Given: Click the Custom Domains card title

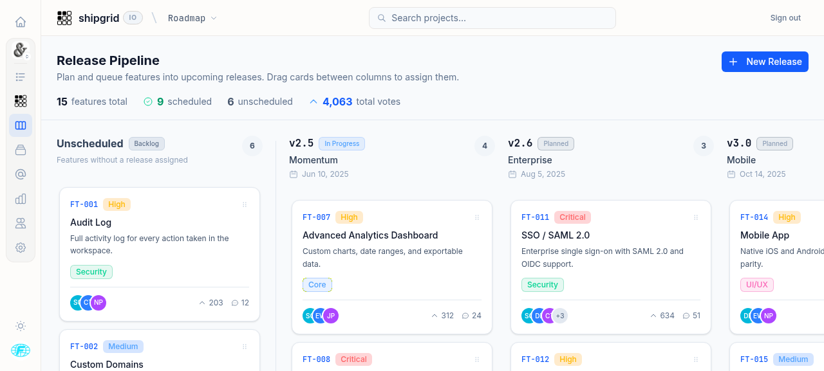Looking at the screenshot, I should coord(107,365).
